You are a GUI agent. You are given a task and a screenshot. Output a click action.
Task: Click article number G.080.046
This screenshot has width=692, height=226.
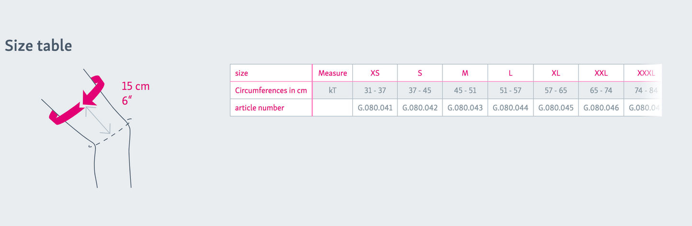tap(601, 108)
